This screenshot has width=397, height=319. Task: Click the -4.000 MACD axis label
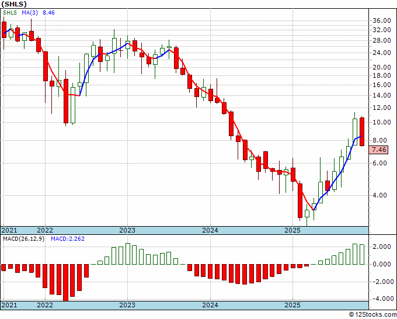[382, 299]
